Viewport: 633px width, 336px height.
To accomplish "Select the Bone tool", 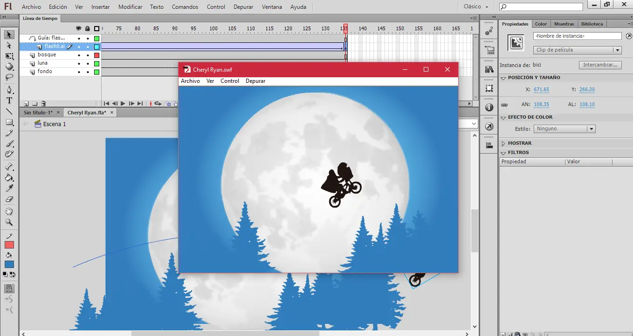I will [x=9, y=167].
